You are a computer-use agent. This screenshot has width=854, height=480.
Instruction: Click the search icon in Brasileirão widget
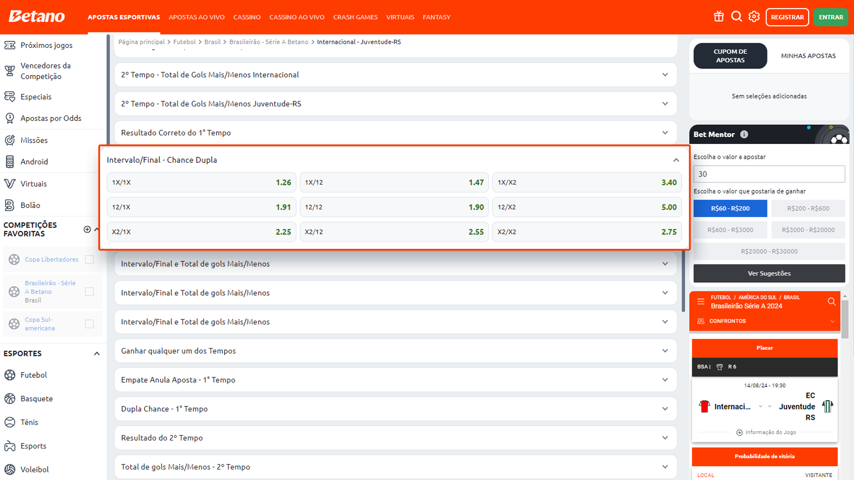[x=831, y=301]
